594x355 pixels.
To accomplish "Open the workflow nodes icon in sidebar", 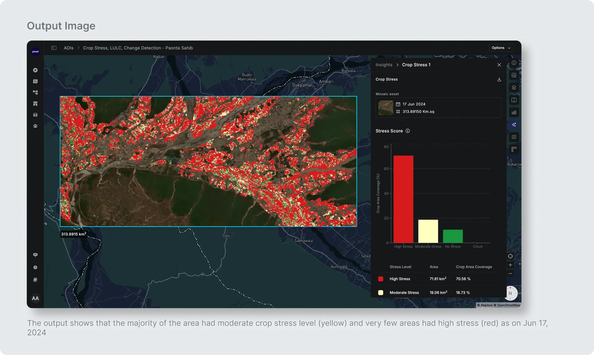I will [x=35, y=92].
